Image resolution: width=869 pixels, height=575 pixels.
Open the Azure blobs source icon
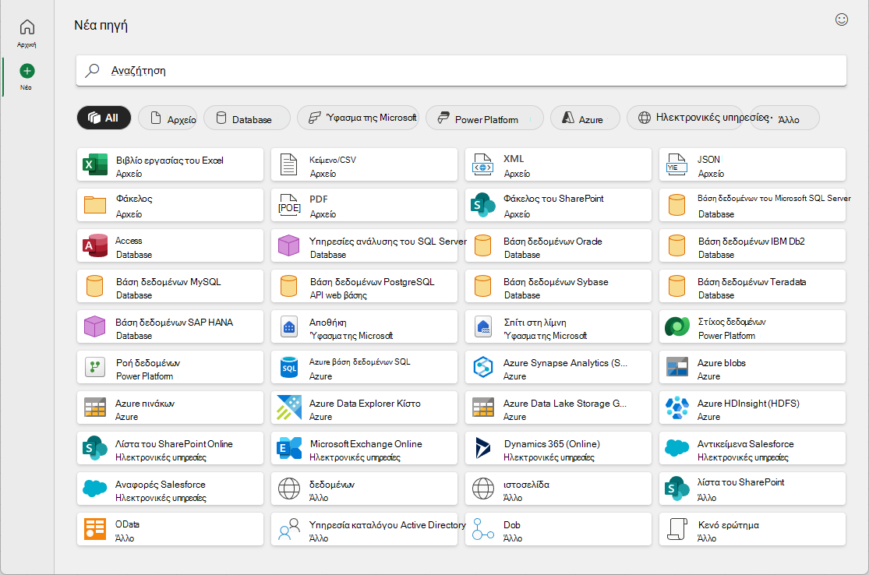pyautogui.click(x=676, y=367)
